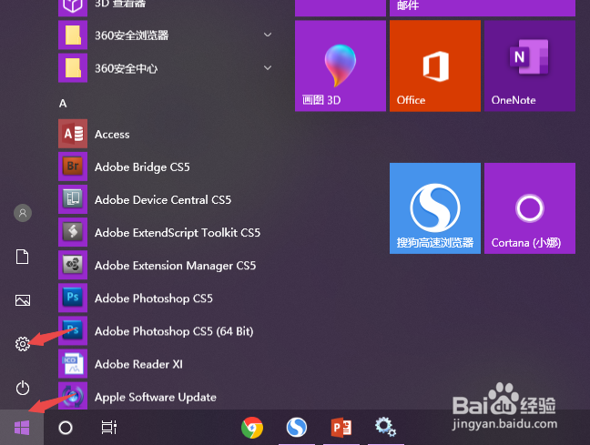Screen dimensions: 590x445
Task: Open the Settings gear in sidebar
Action: [23, 344]
